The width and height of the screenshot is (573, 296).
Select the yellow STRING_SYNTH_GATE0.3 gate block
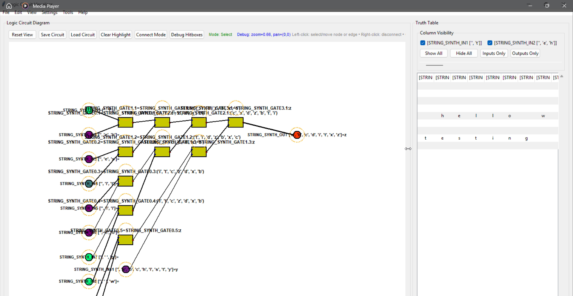click(125, 181)
